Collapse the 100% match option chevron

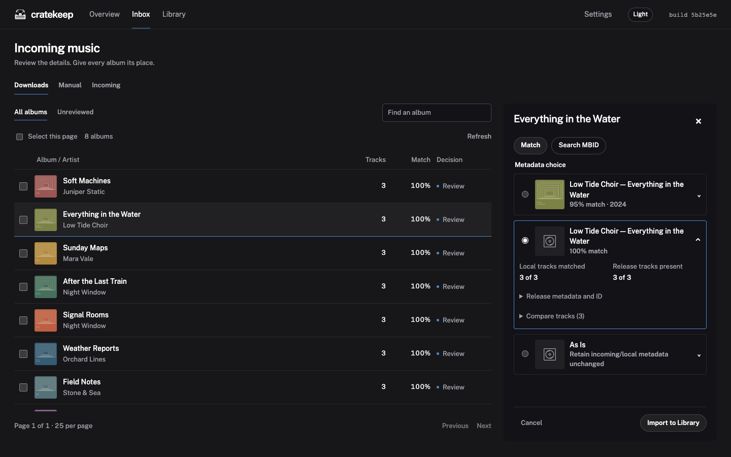[698, 240]
